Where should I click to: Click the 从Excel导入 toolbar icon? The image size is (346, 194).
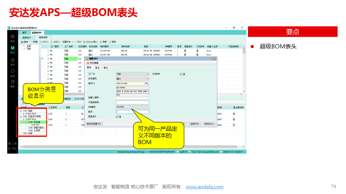click(x=84, y=42)
